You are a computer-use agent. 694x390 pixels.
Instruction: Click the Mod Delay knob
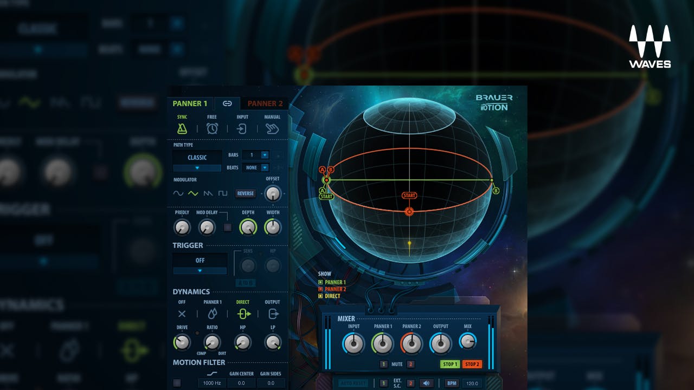click(x=207, y=227)
